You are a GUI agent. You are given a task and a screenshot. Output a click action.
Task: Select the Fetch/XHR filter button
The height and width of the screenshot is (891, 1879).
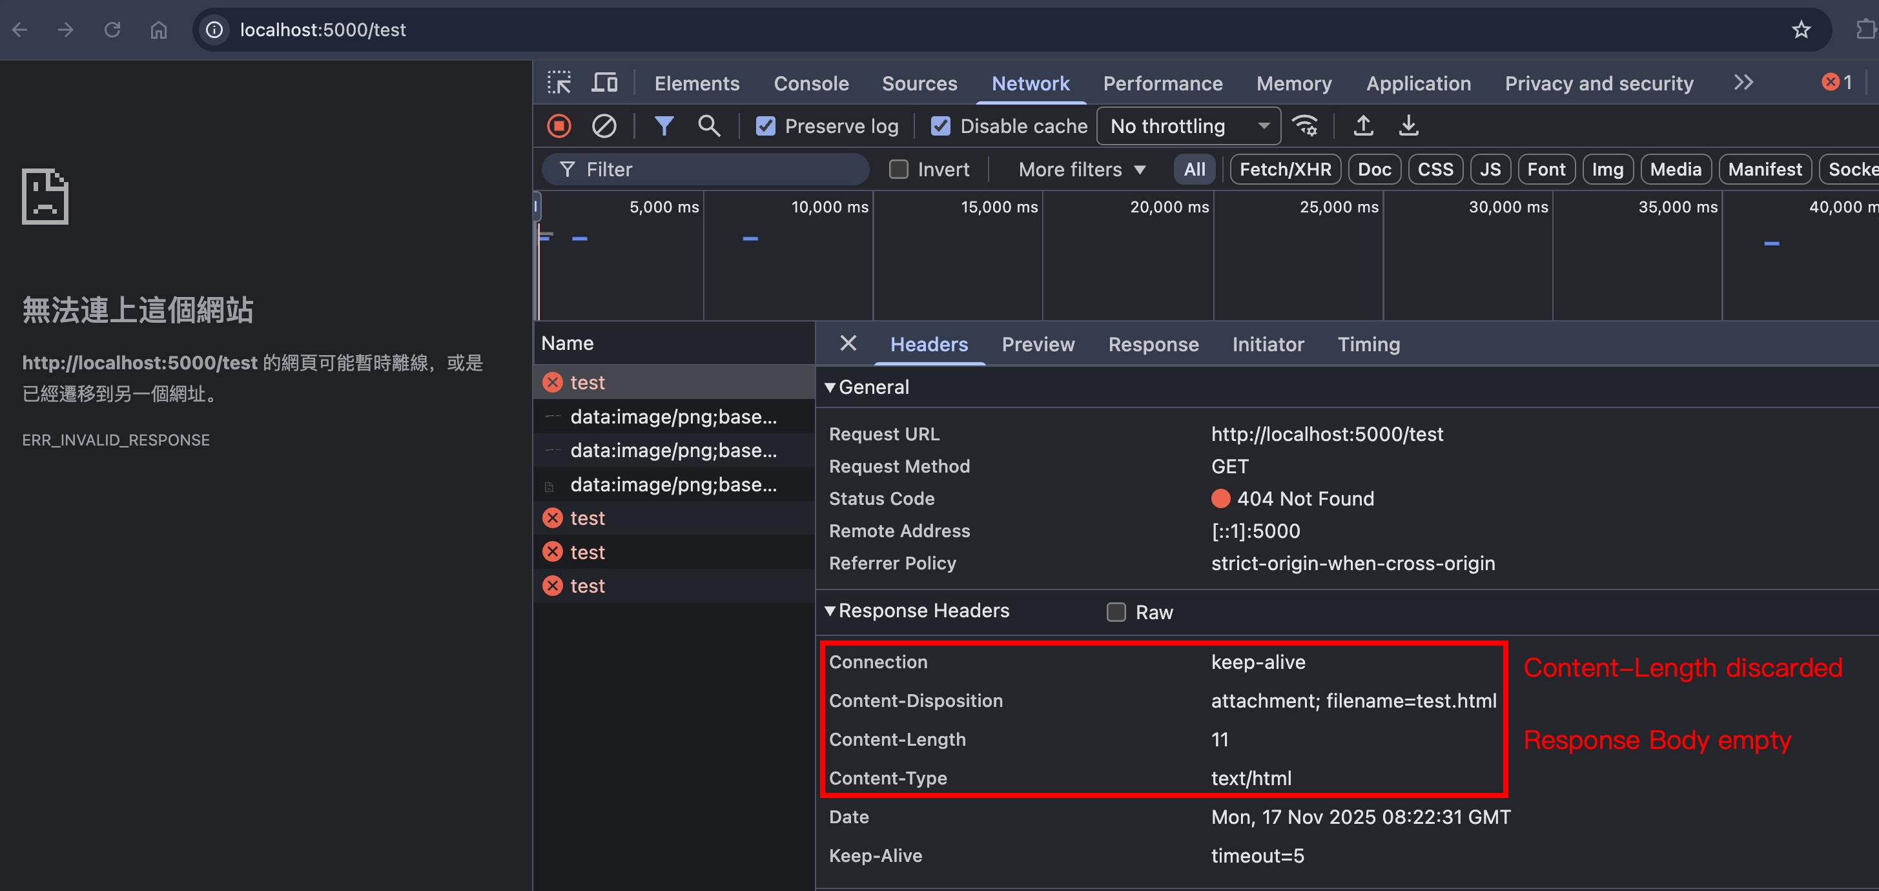point(1285,169)
